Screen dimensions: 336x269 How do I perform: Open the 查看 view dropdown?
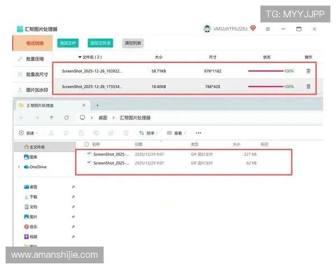176,133
